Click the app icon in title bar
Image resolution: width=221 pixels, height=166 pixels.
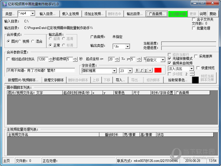pyautogui.click(x=4, y=4)
